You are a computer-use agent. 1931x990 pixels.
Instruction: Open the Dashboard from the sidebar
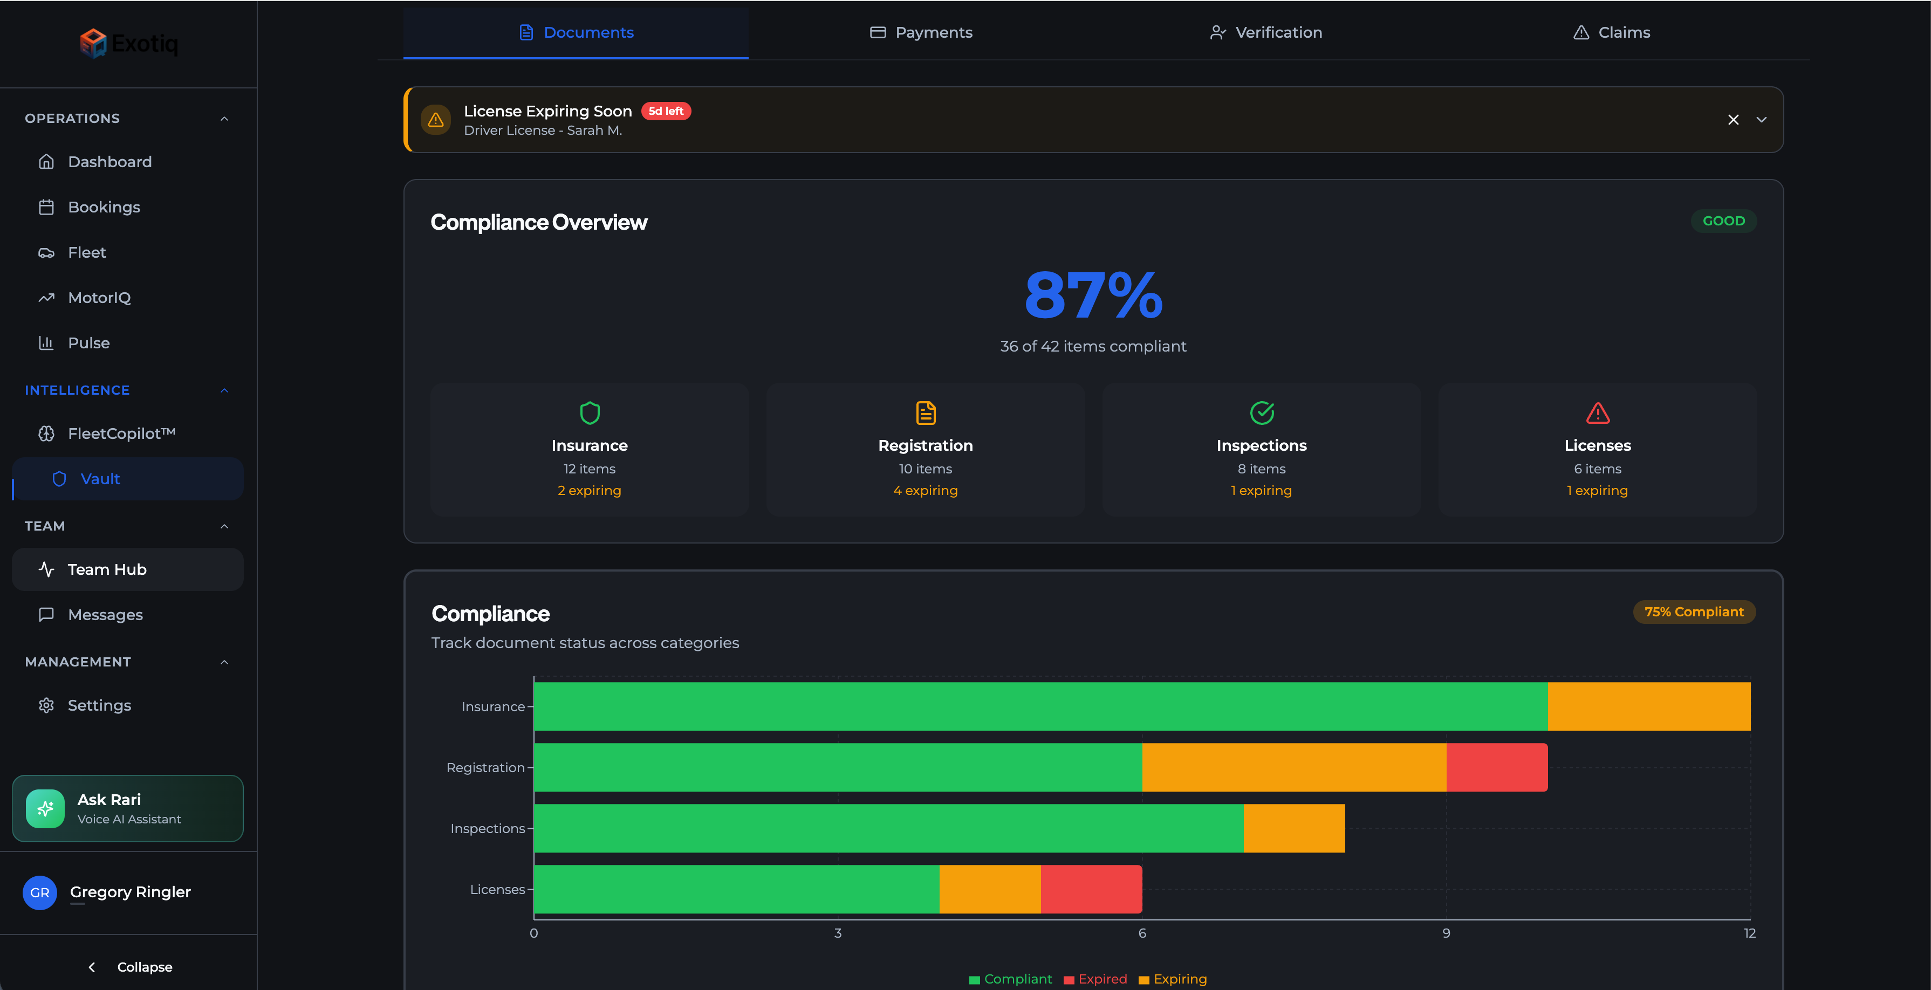tap(110, 161)
